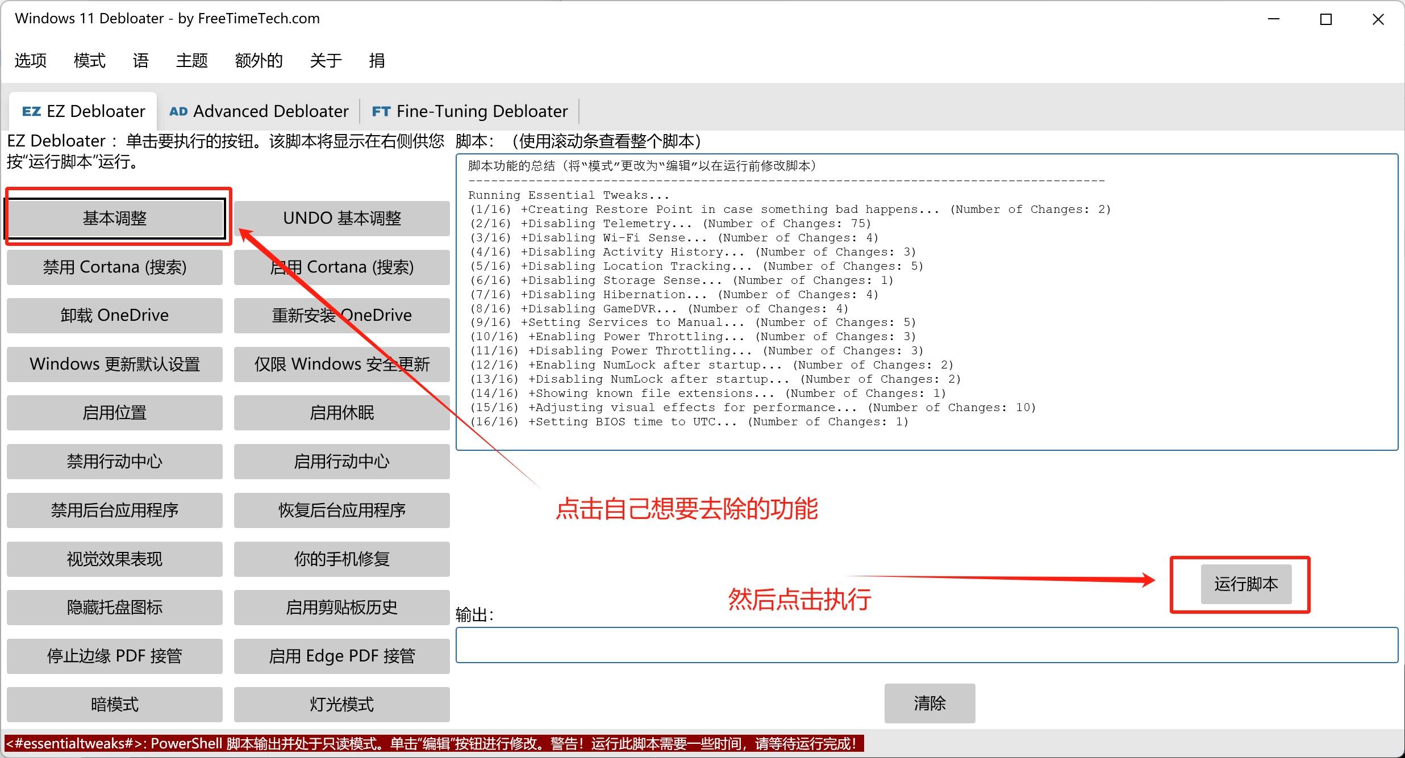The image size is (1405, 758).
Task: Select the EZ Debloater tab
Action: tap(84, 111)
